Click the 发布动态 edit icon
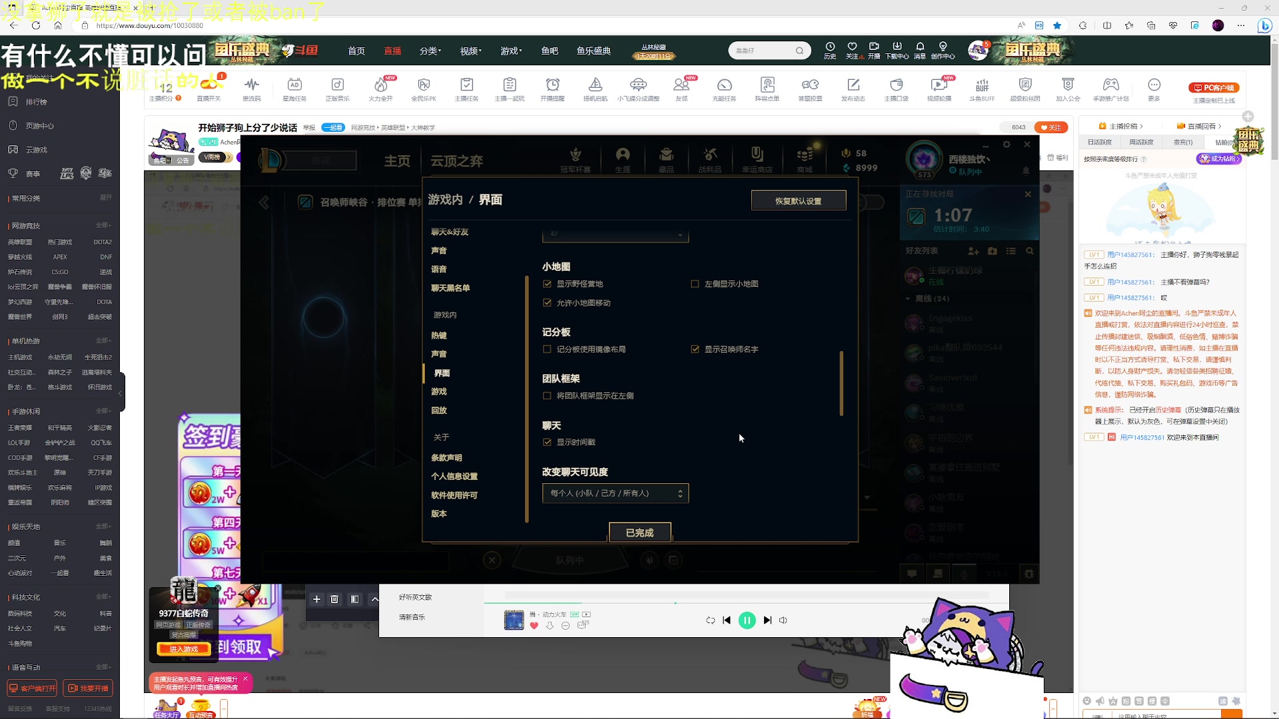Image resolution: width=1279 pixels, height=719 pixels. (853, 89)
